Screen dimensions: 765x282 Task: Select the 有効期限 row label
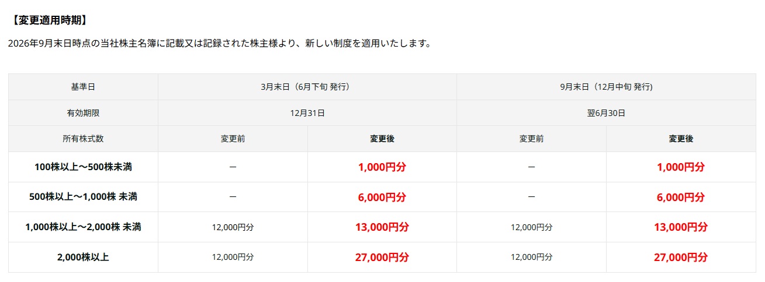83,113
